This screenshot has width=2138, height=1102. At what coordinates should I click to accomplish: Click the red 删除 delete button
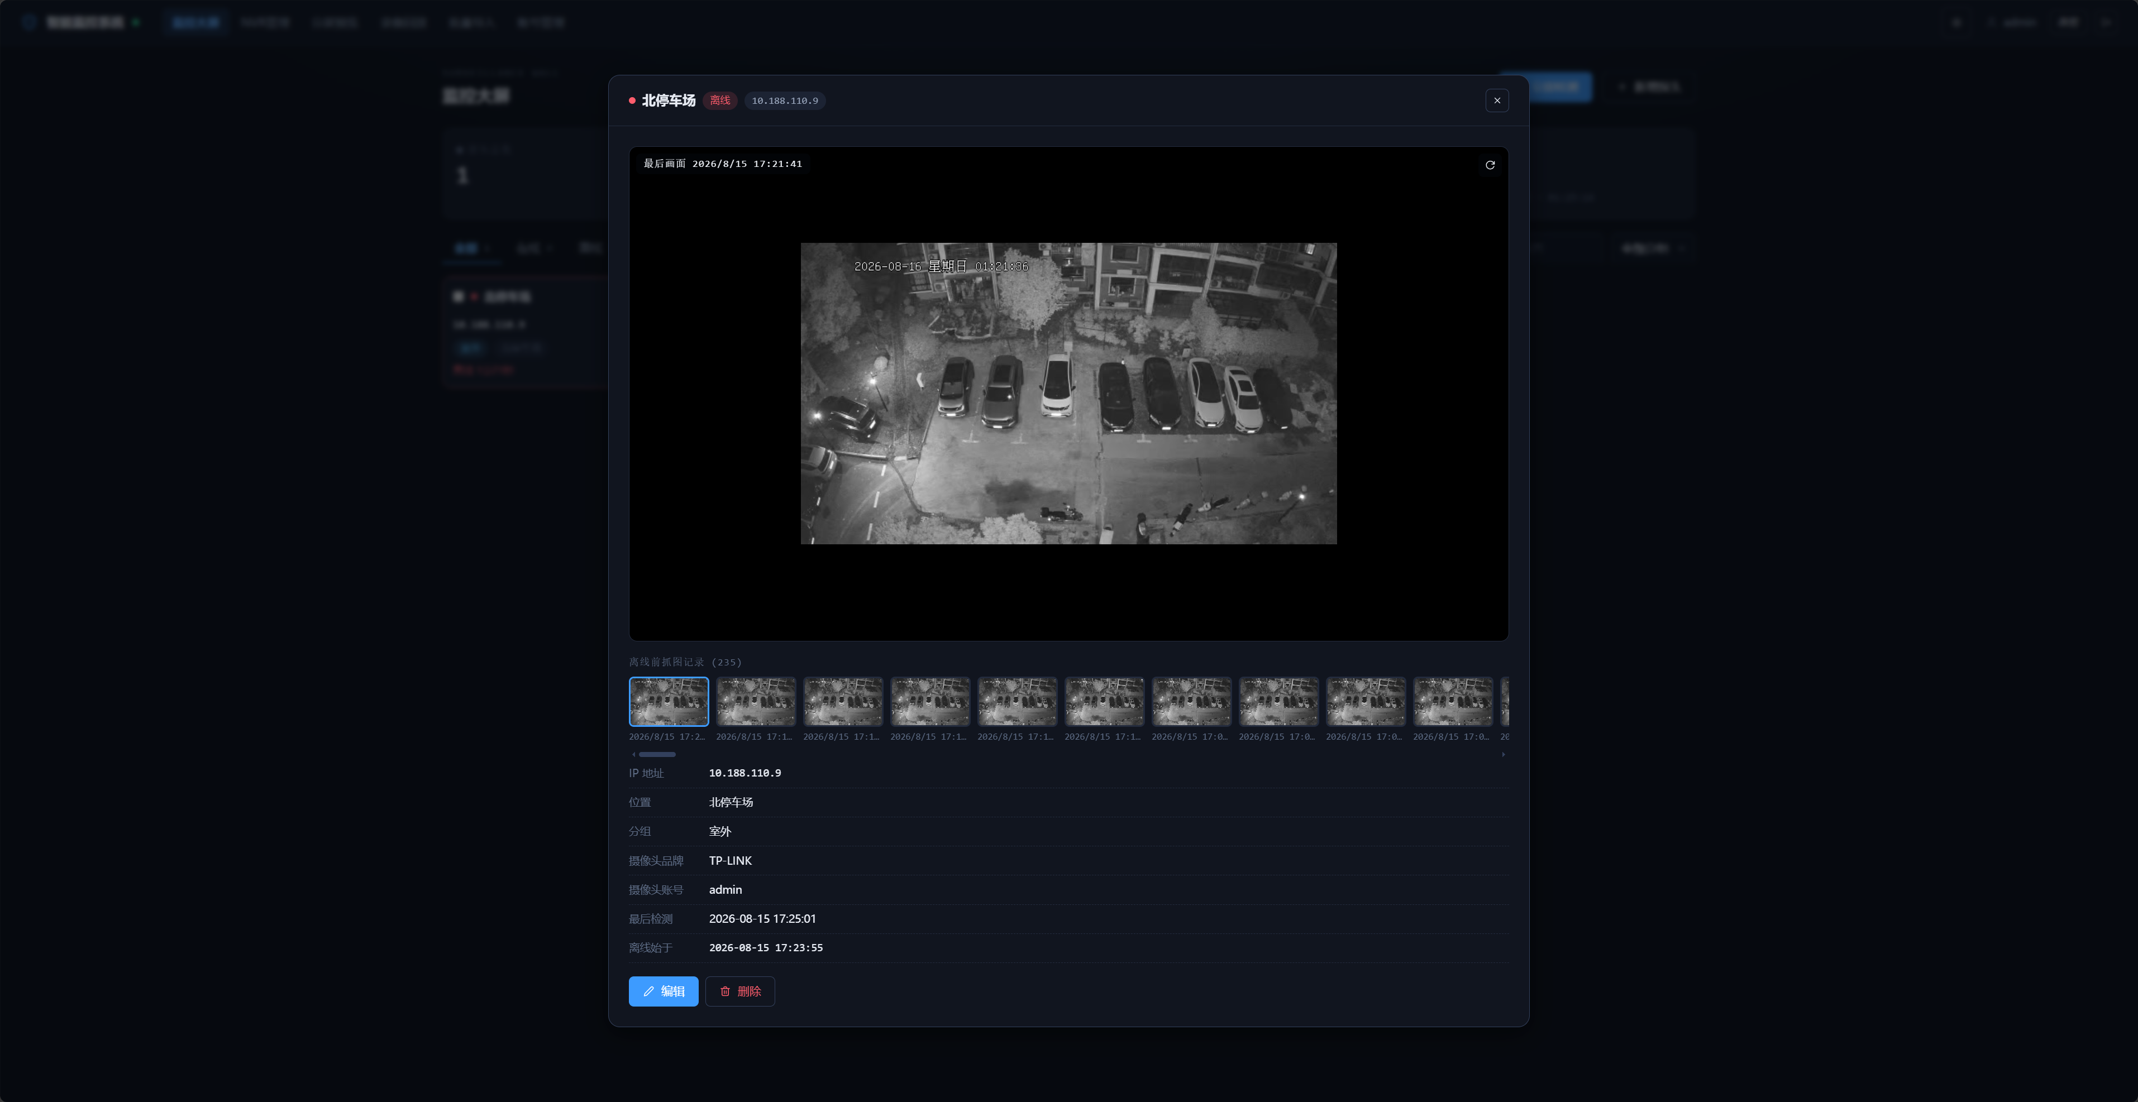[x=741, y=991]
